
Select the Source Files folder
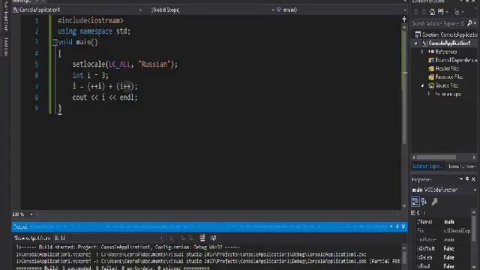(443, 85)
